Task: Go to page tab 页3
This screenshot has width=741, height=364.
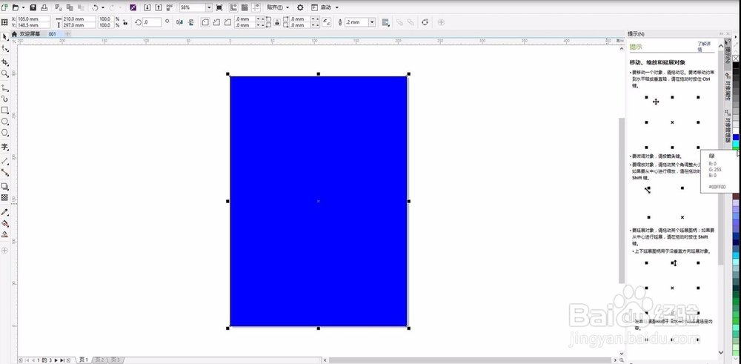Action: click(x=116, y=360)
